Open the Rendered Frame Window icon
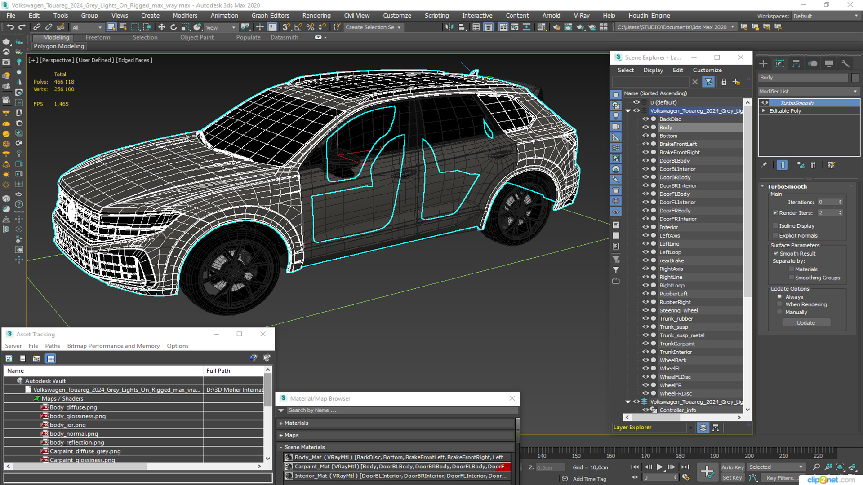The image size is (863, 485). 568,27
